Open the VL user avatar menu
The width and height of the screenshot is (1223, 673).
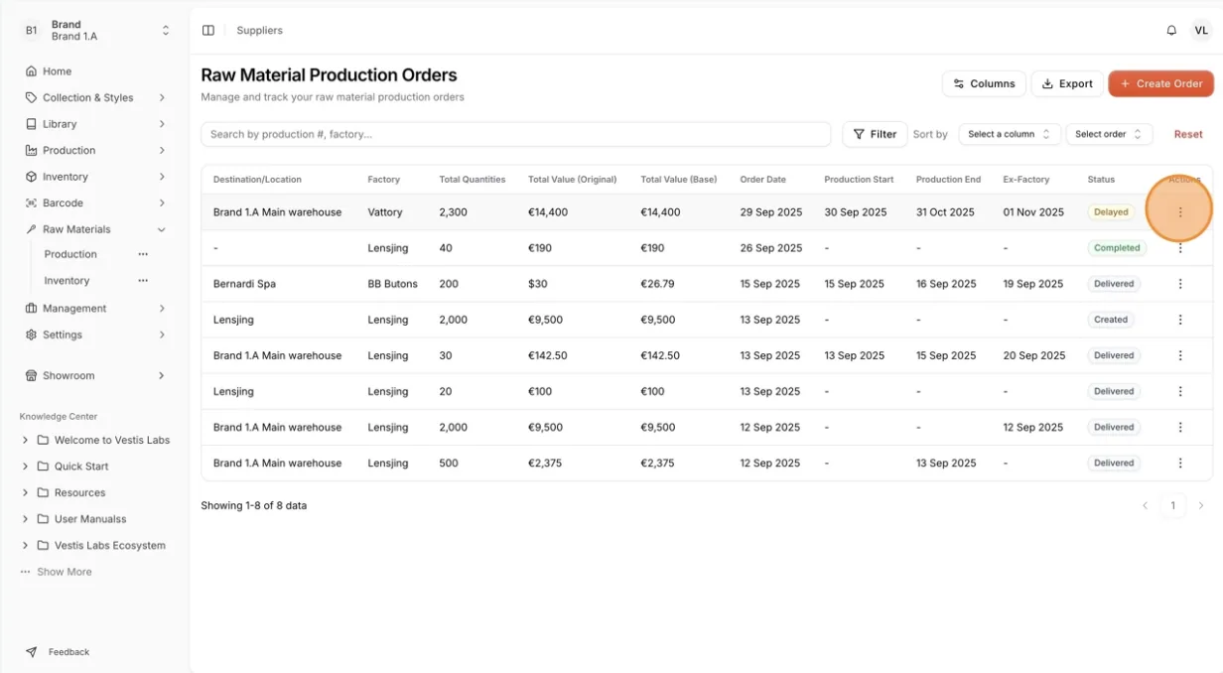coord(1201,31)
